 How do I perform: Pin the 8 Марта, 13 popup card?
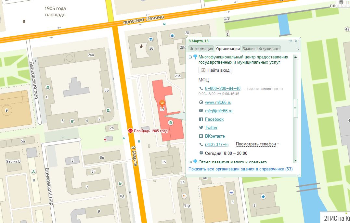pos(290,41)
